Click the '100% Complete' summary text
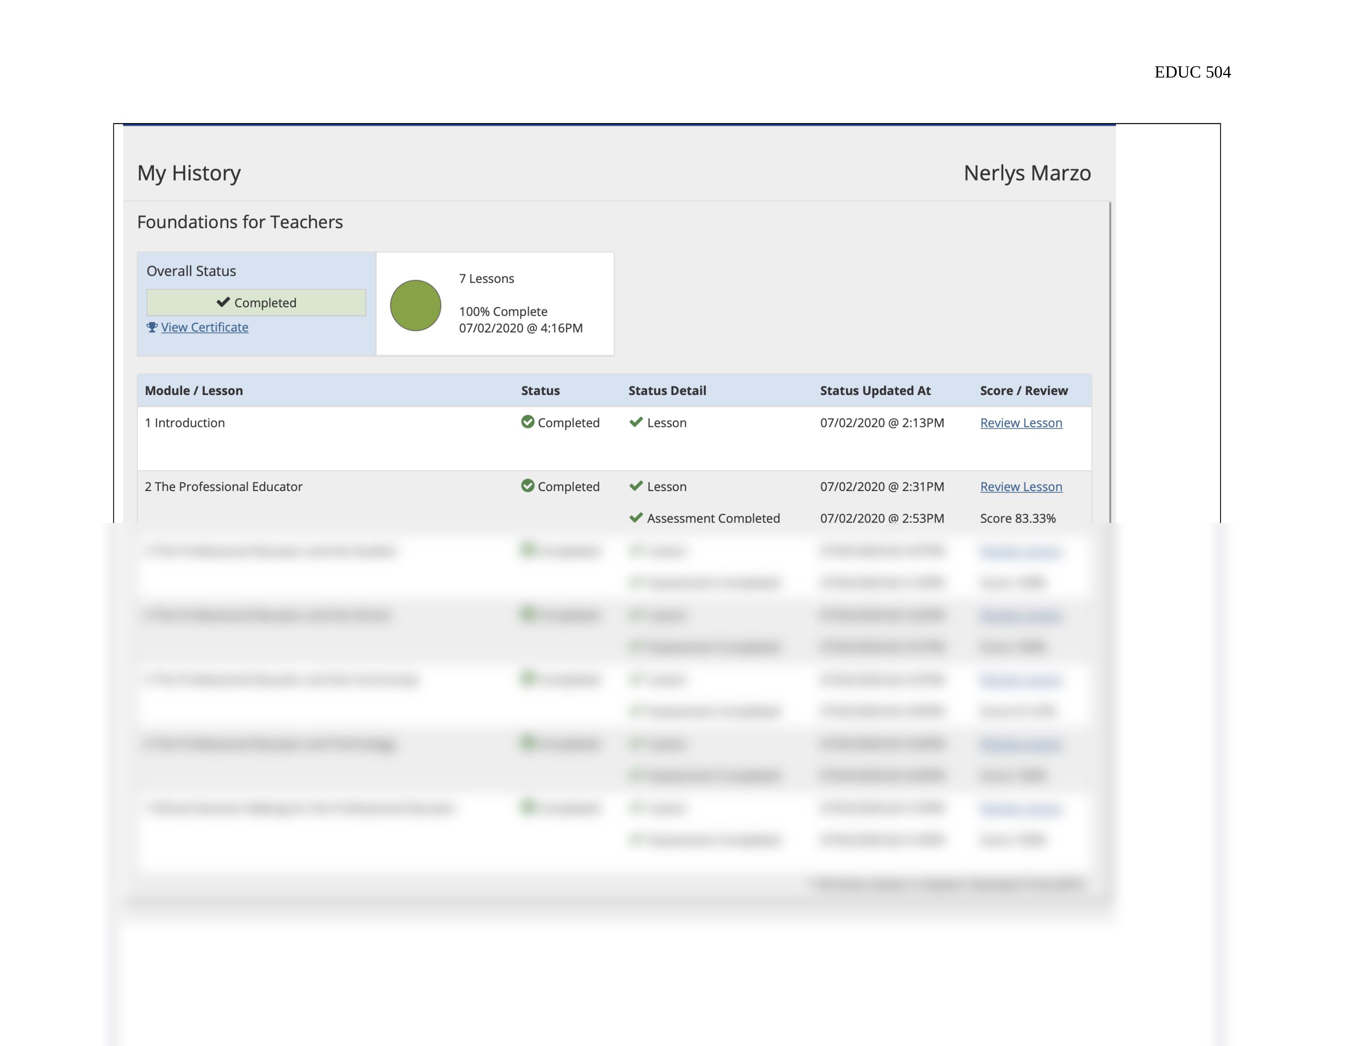 [x=503, y=312]
